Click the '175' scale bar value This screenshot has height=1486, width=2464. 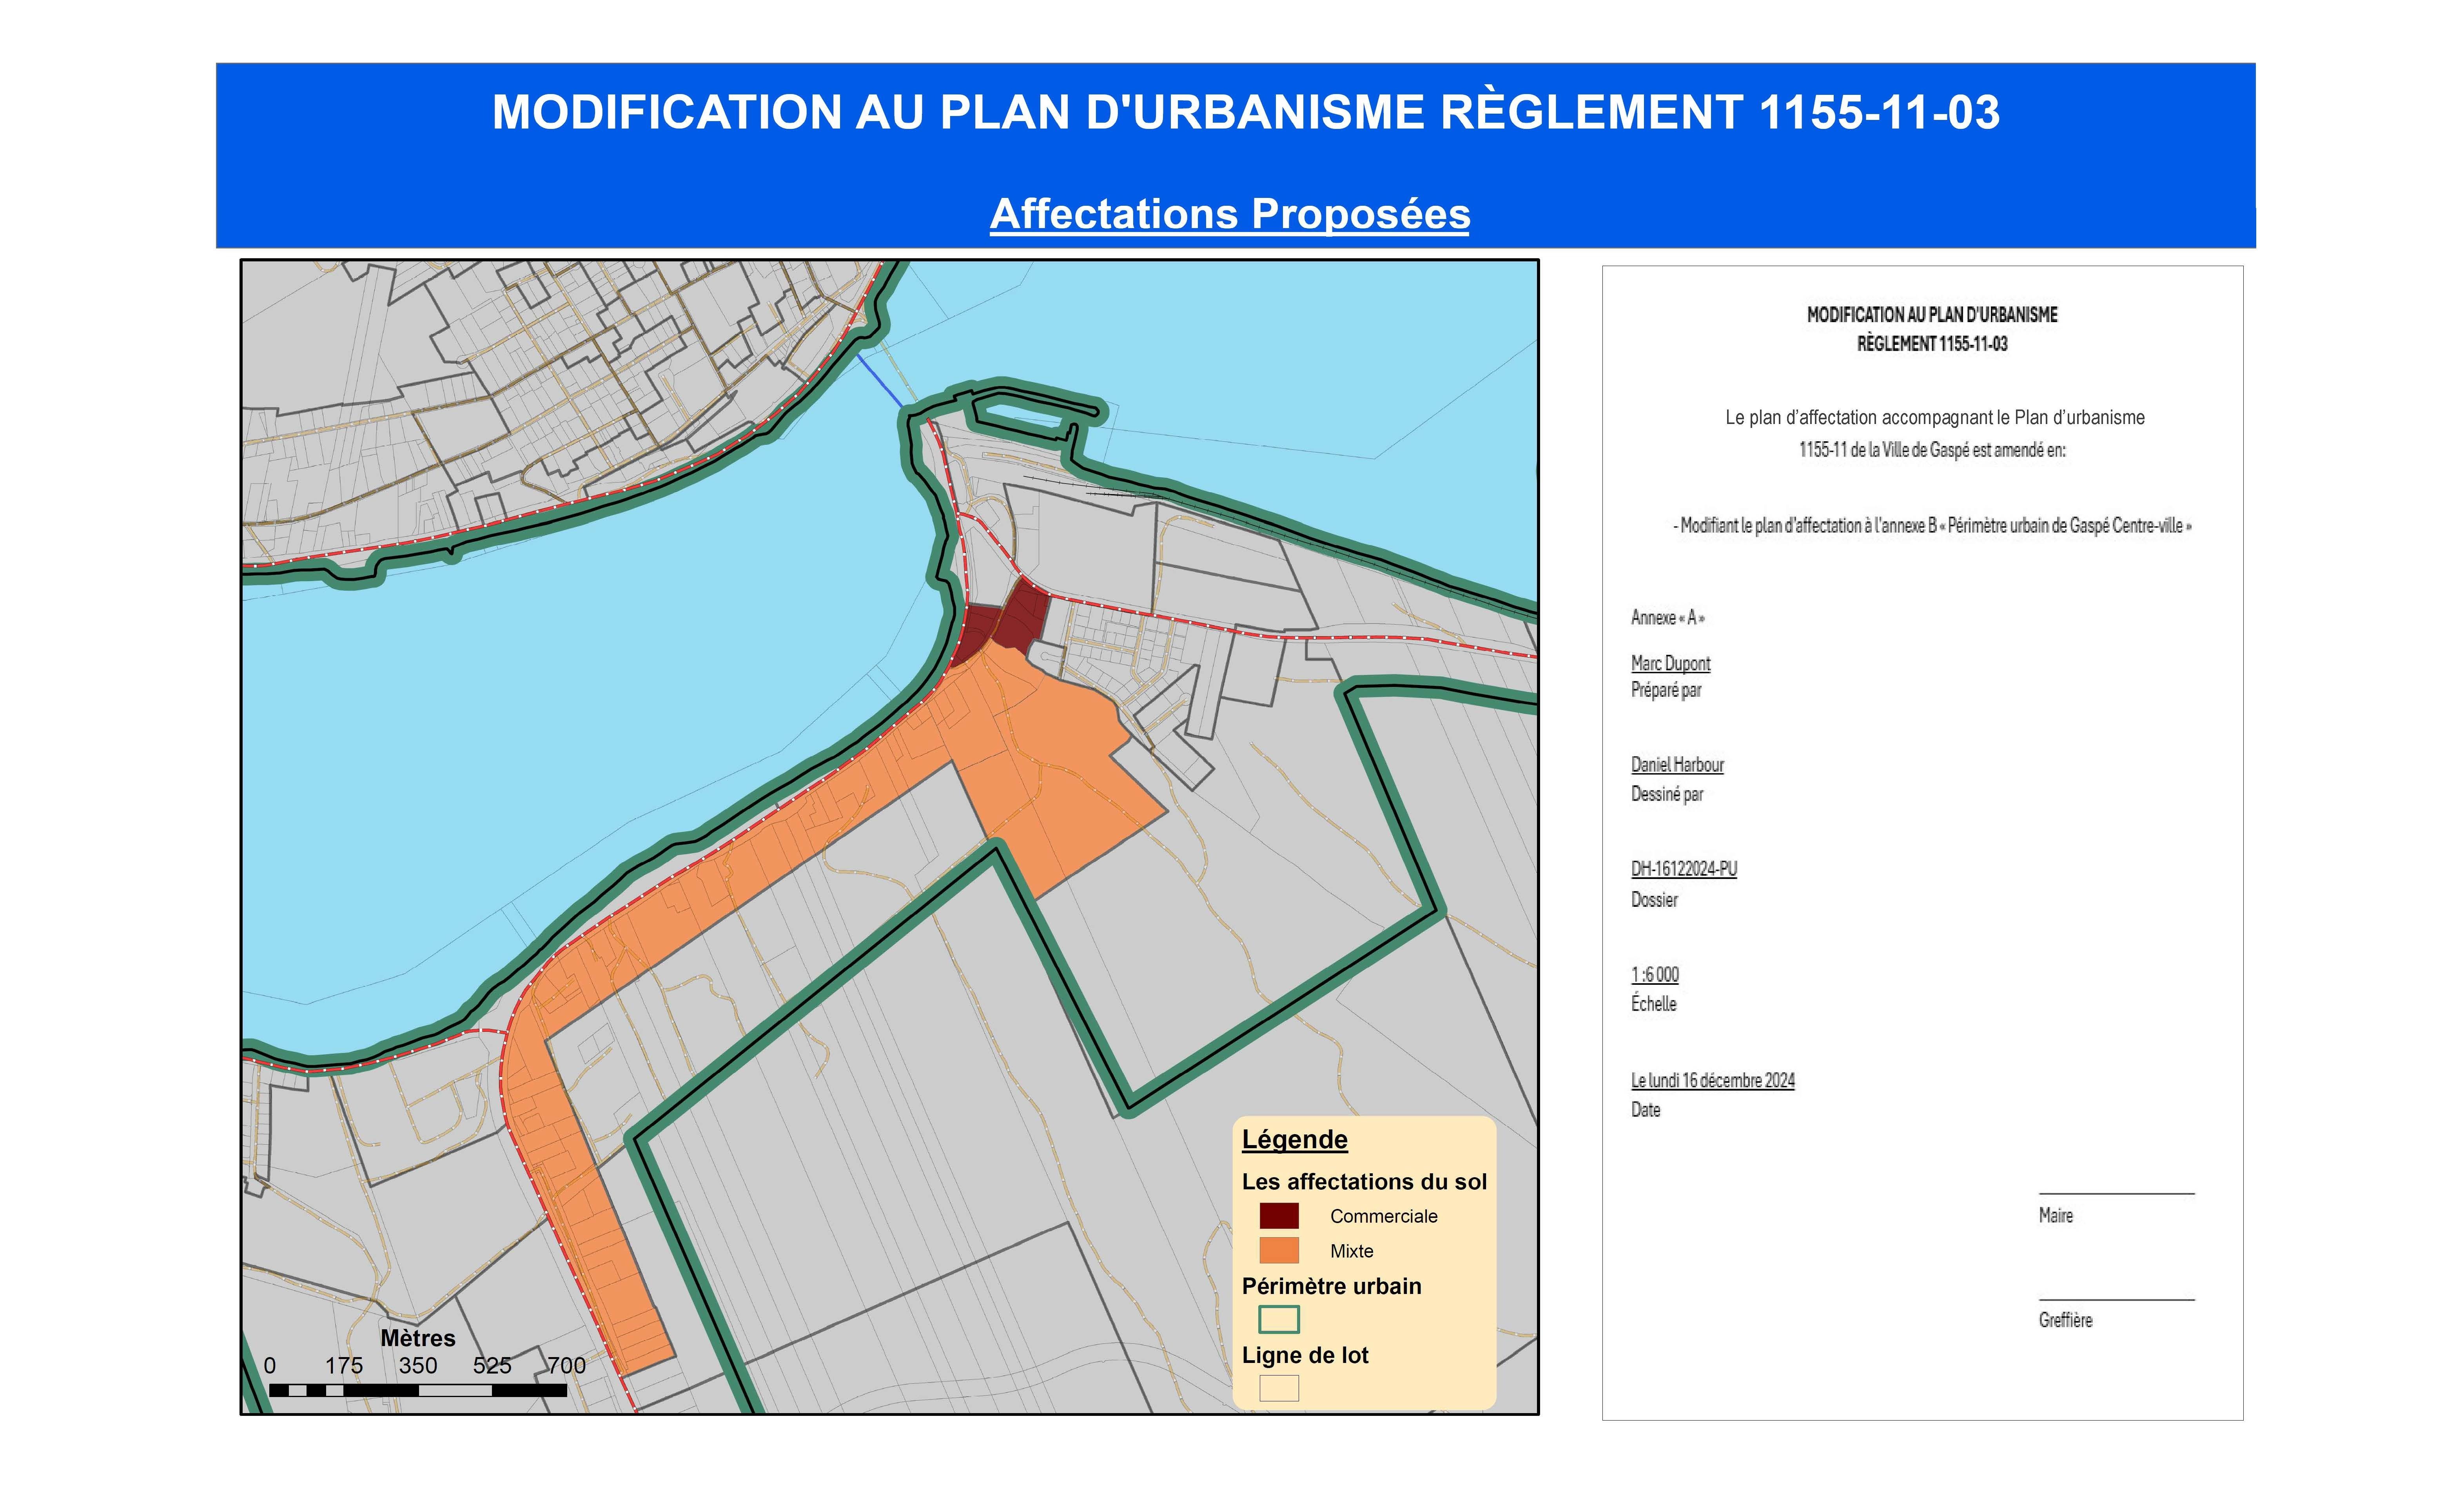tap(344, 1366)
